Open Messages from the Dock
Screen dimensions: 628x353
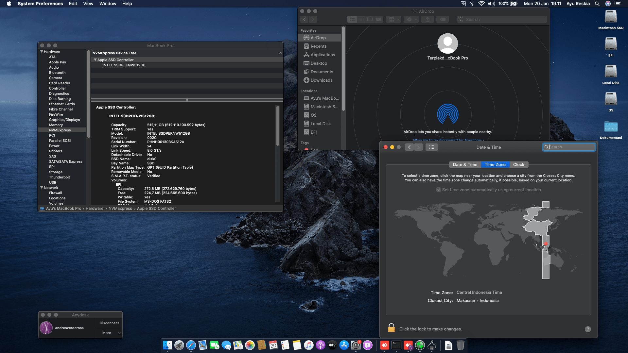point(226,345)
